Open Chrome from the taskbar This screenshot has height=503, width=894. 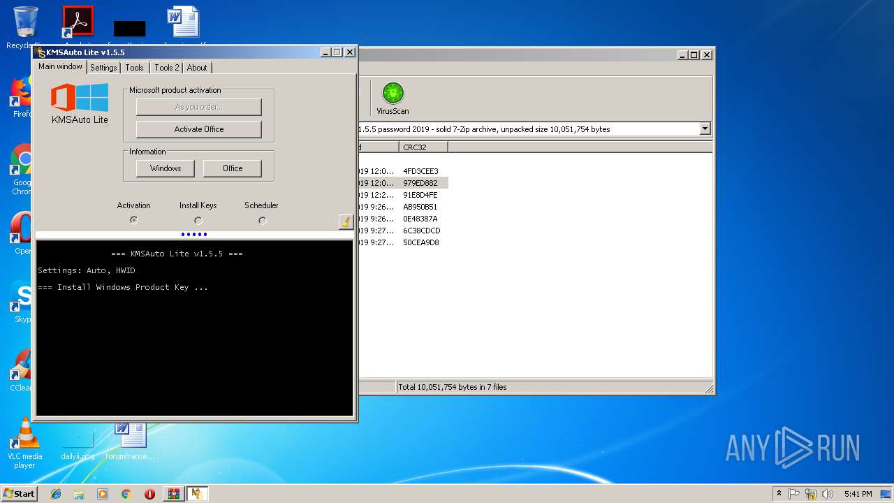point(126,494)
